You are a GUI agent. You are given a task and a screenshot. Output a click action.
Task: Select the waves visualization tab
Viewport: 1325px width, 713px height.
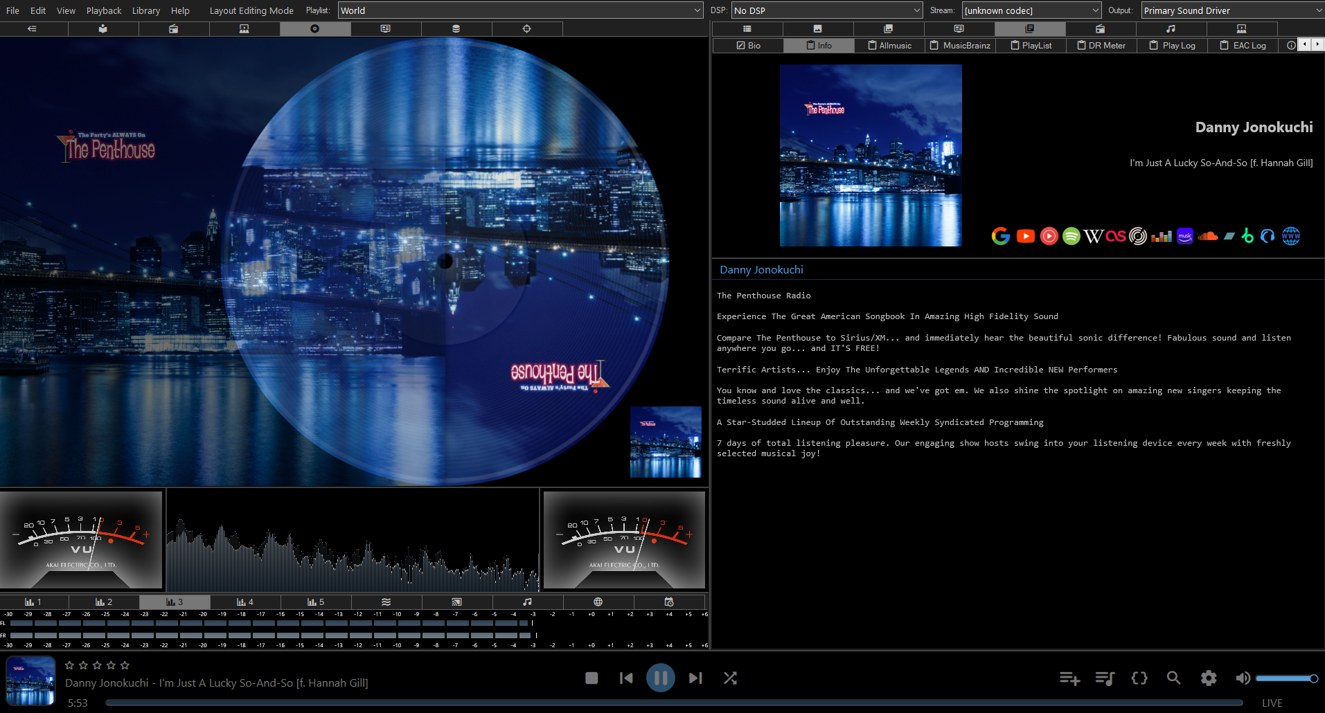pos(386,602)
